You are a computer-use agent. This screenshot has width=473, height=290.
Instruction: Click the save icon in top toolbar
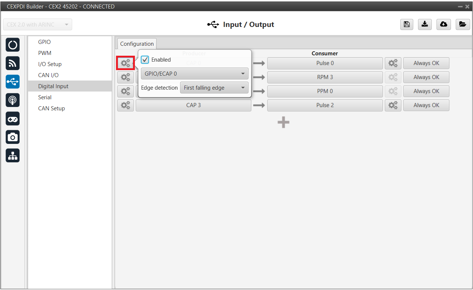[406, 24]
